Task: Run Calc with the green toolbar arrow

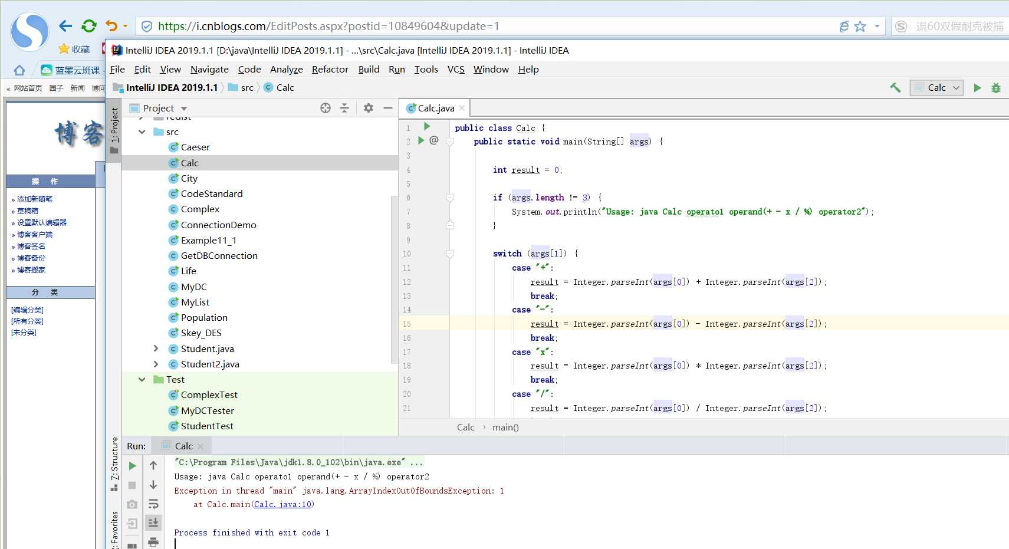Action: coord(977,88)
